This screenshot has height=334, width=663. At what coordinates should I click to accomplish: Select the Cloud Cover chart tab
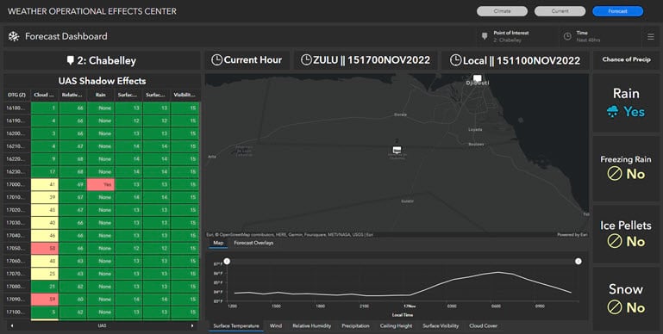tap(483, 325)
